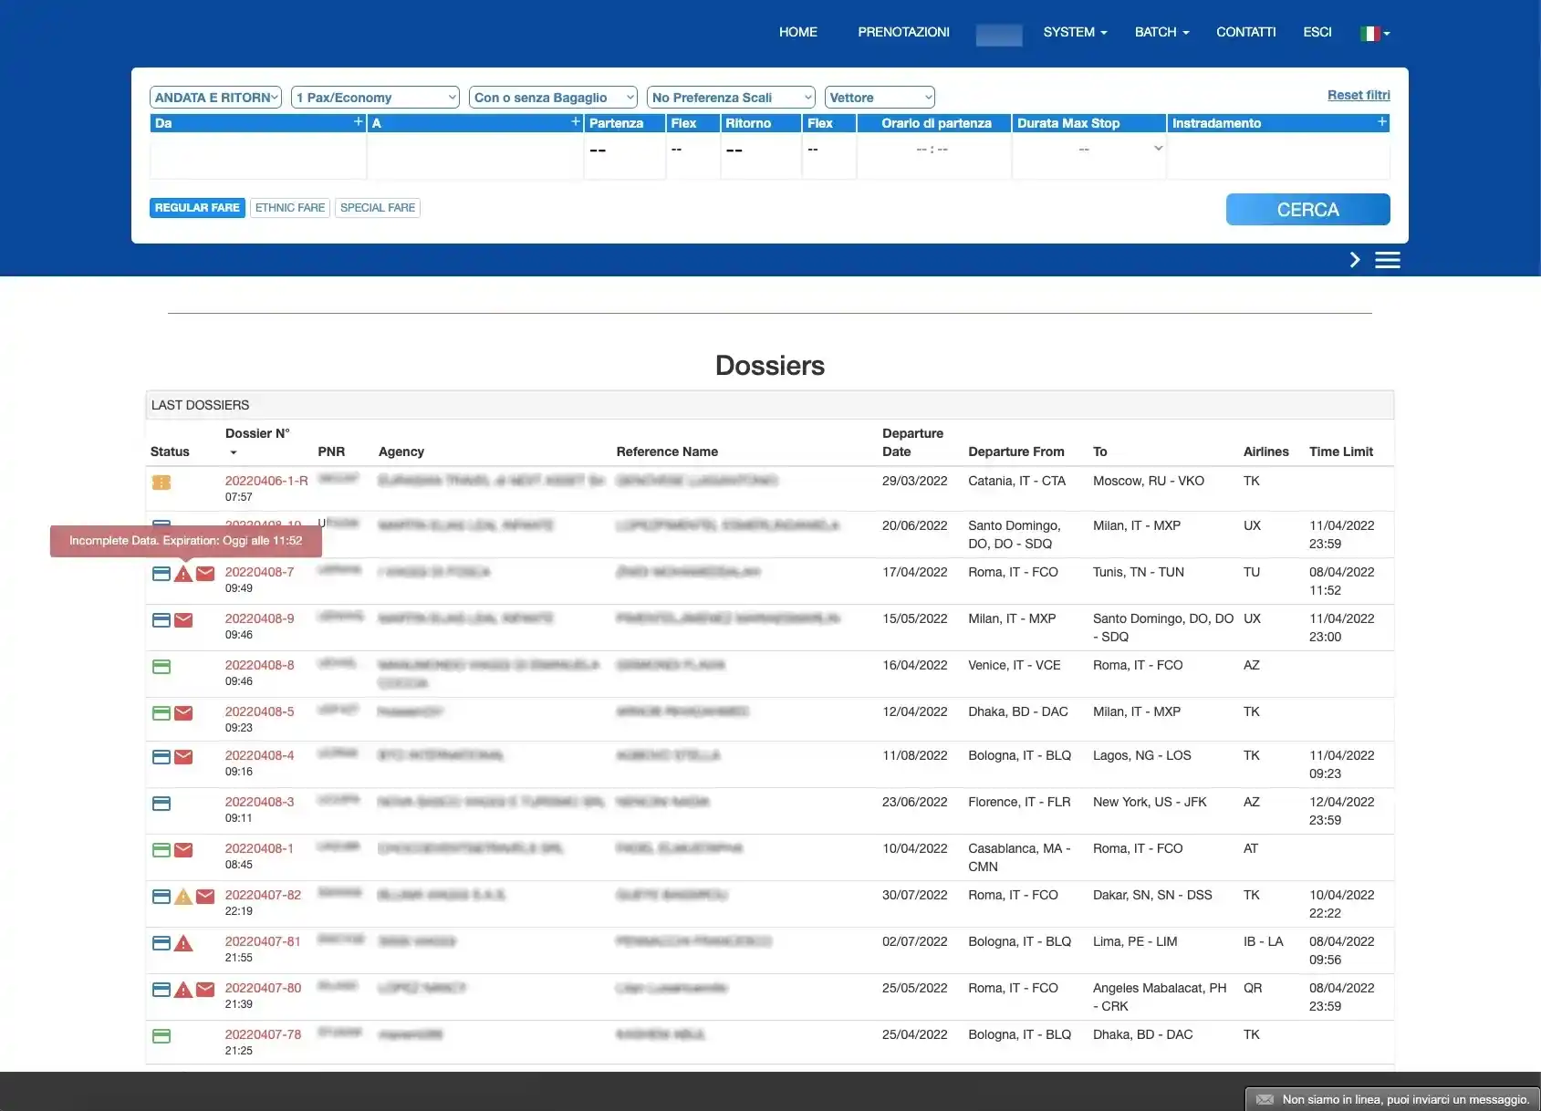Click the orange ticket icon for dossier 20220406-1-R
This screenshot has height=1111, width=1541.
tap(161, 483)
